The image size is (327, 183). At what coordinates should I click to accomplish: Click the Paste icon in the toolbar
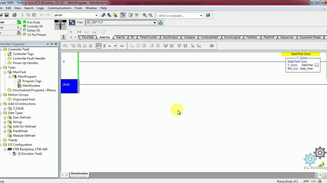(x=34, y=15)
